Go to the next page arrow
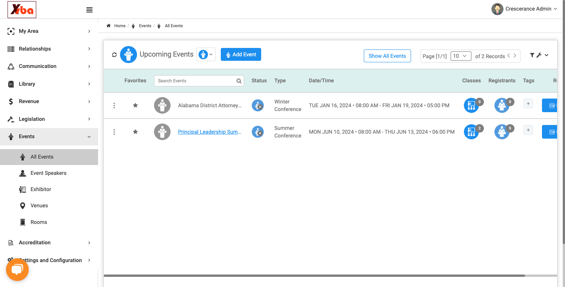The height and width of the screenshot is (287, 565). point(515,56)
